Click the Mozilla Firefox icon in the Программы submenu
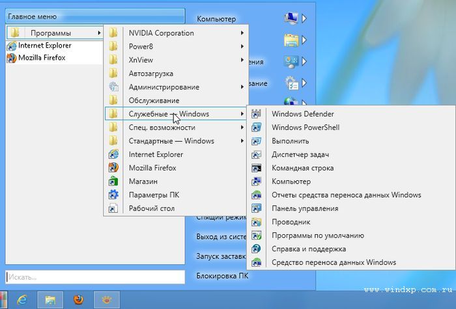456x309 pixels. coord(113,168)
